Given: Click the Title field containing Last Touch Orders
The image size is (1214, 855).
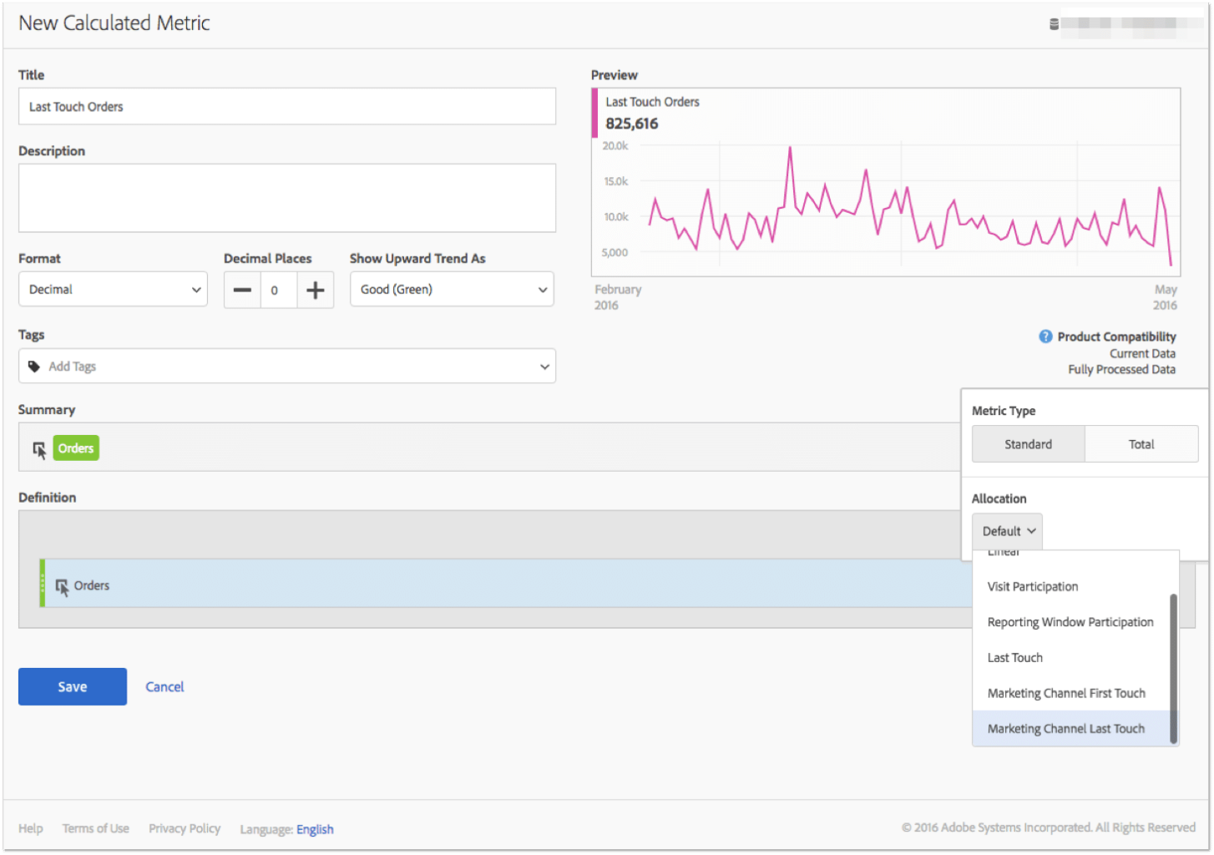Looking at the screenshot, I should coord(286,106).
